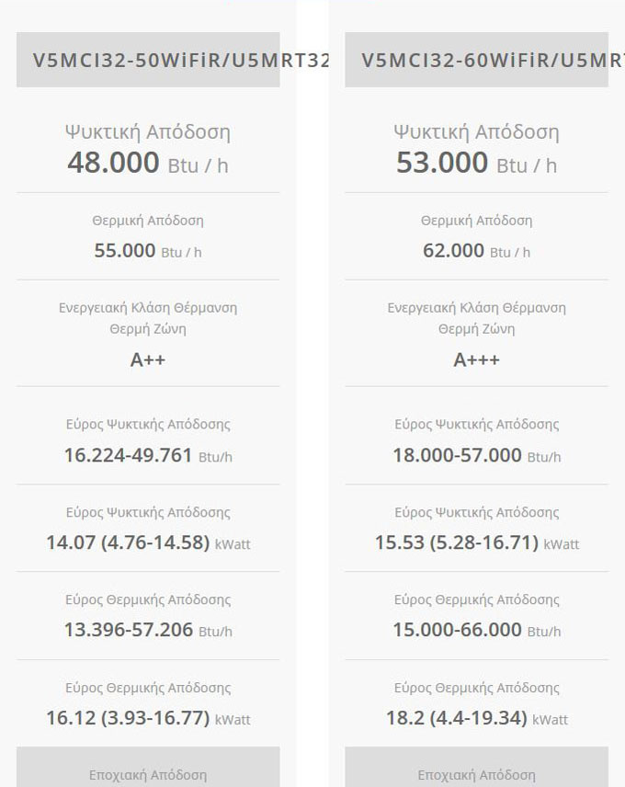
Task: Click the 14.07 (4.76-14.58) kWatt value
Action: pyautogui.click(x=147, y=542)
